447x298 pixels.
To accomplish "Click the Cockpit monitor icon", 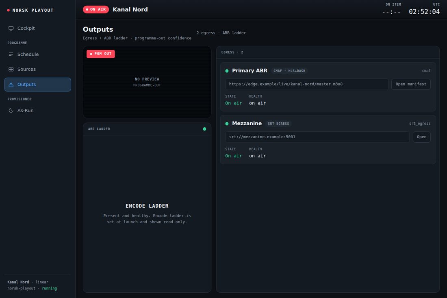I will [11, 28].
